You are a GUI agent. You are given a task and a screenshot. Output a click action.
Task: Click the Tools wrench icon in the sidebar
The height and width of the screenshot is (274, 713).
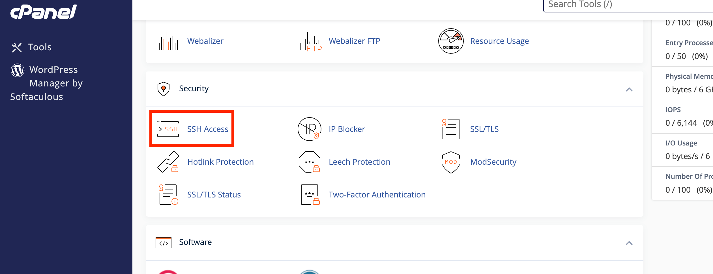coord(17,47)
